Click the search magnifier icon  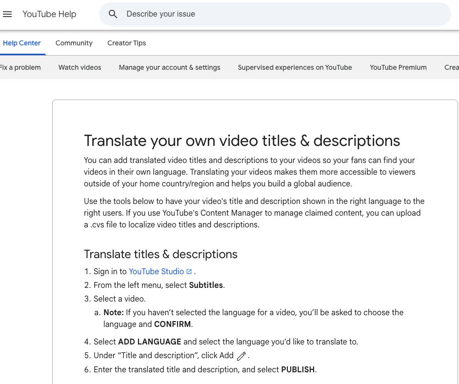(x=113, y=14)
